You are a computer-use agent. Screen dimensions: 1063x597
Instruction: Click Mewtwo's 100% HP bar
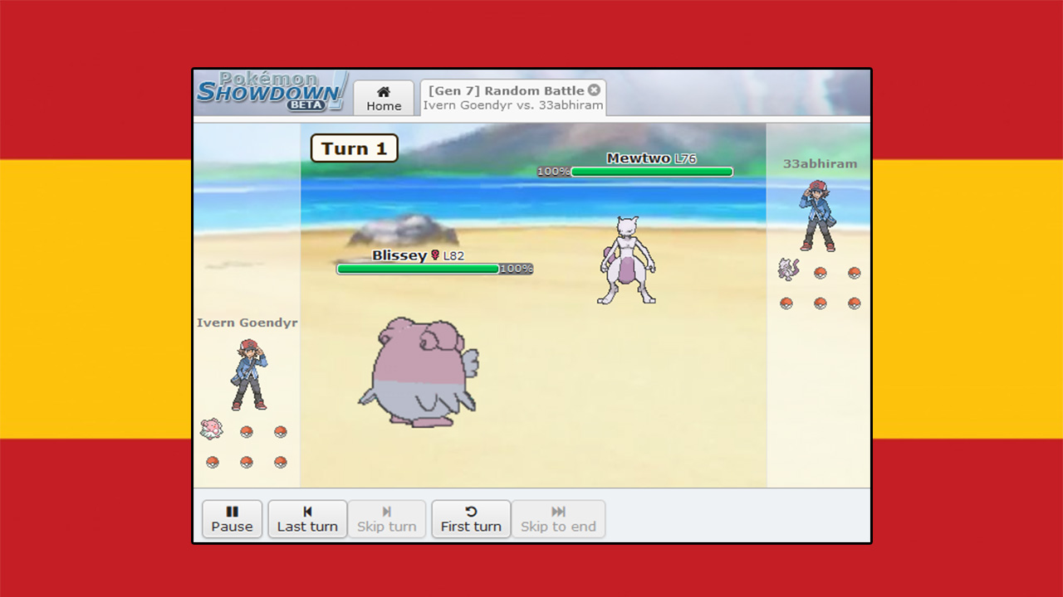click(x=651, y=172)
